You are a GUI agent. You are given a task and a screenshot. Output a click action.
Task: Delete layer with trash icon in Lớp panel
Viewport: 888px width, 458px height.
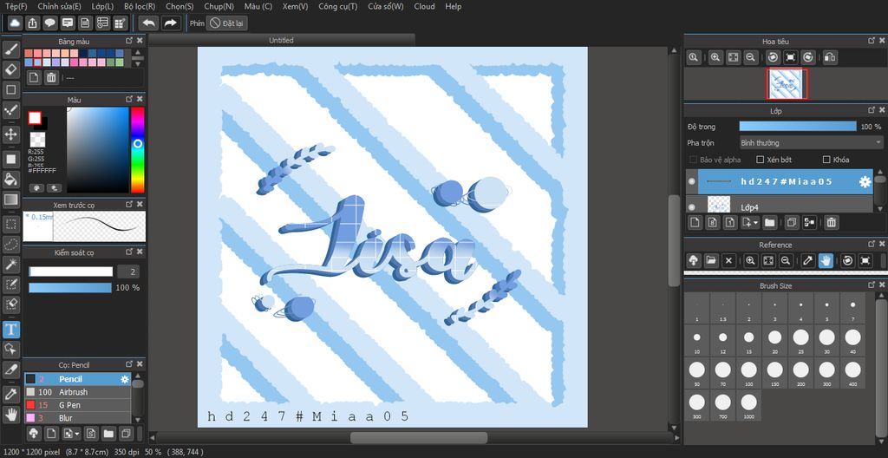831,223
